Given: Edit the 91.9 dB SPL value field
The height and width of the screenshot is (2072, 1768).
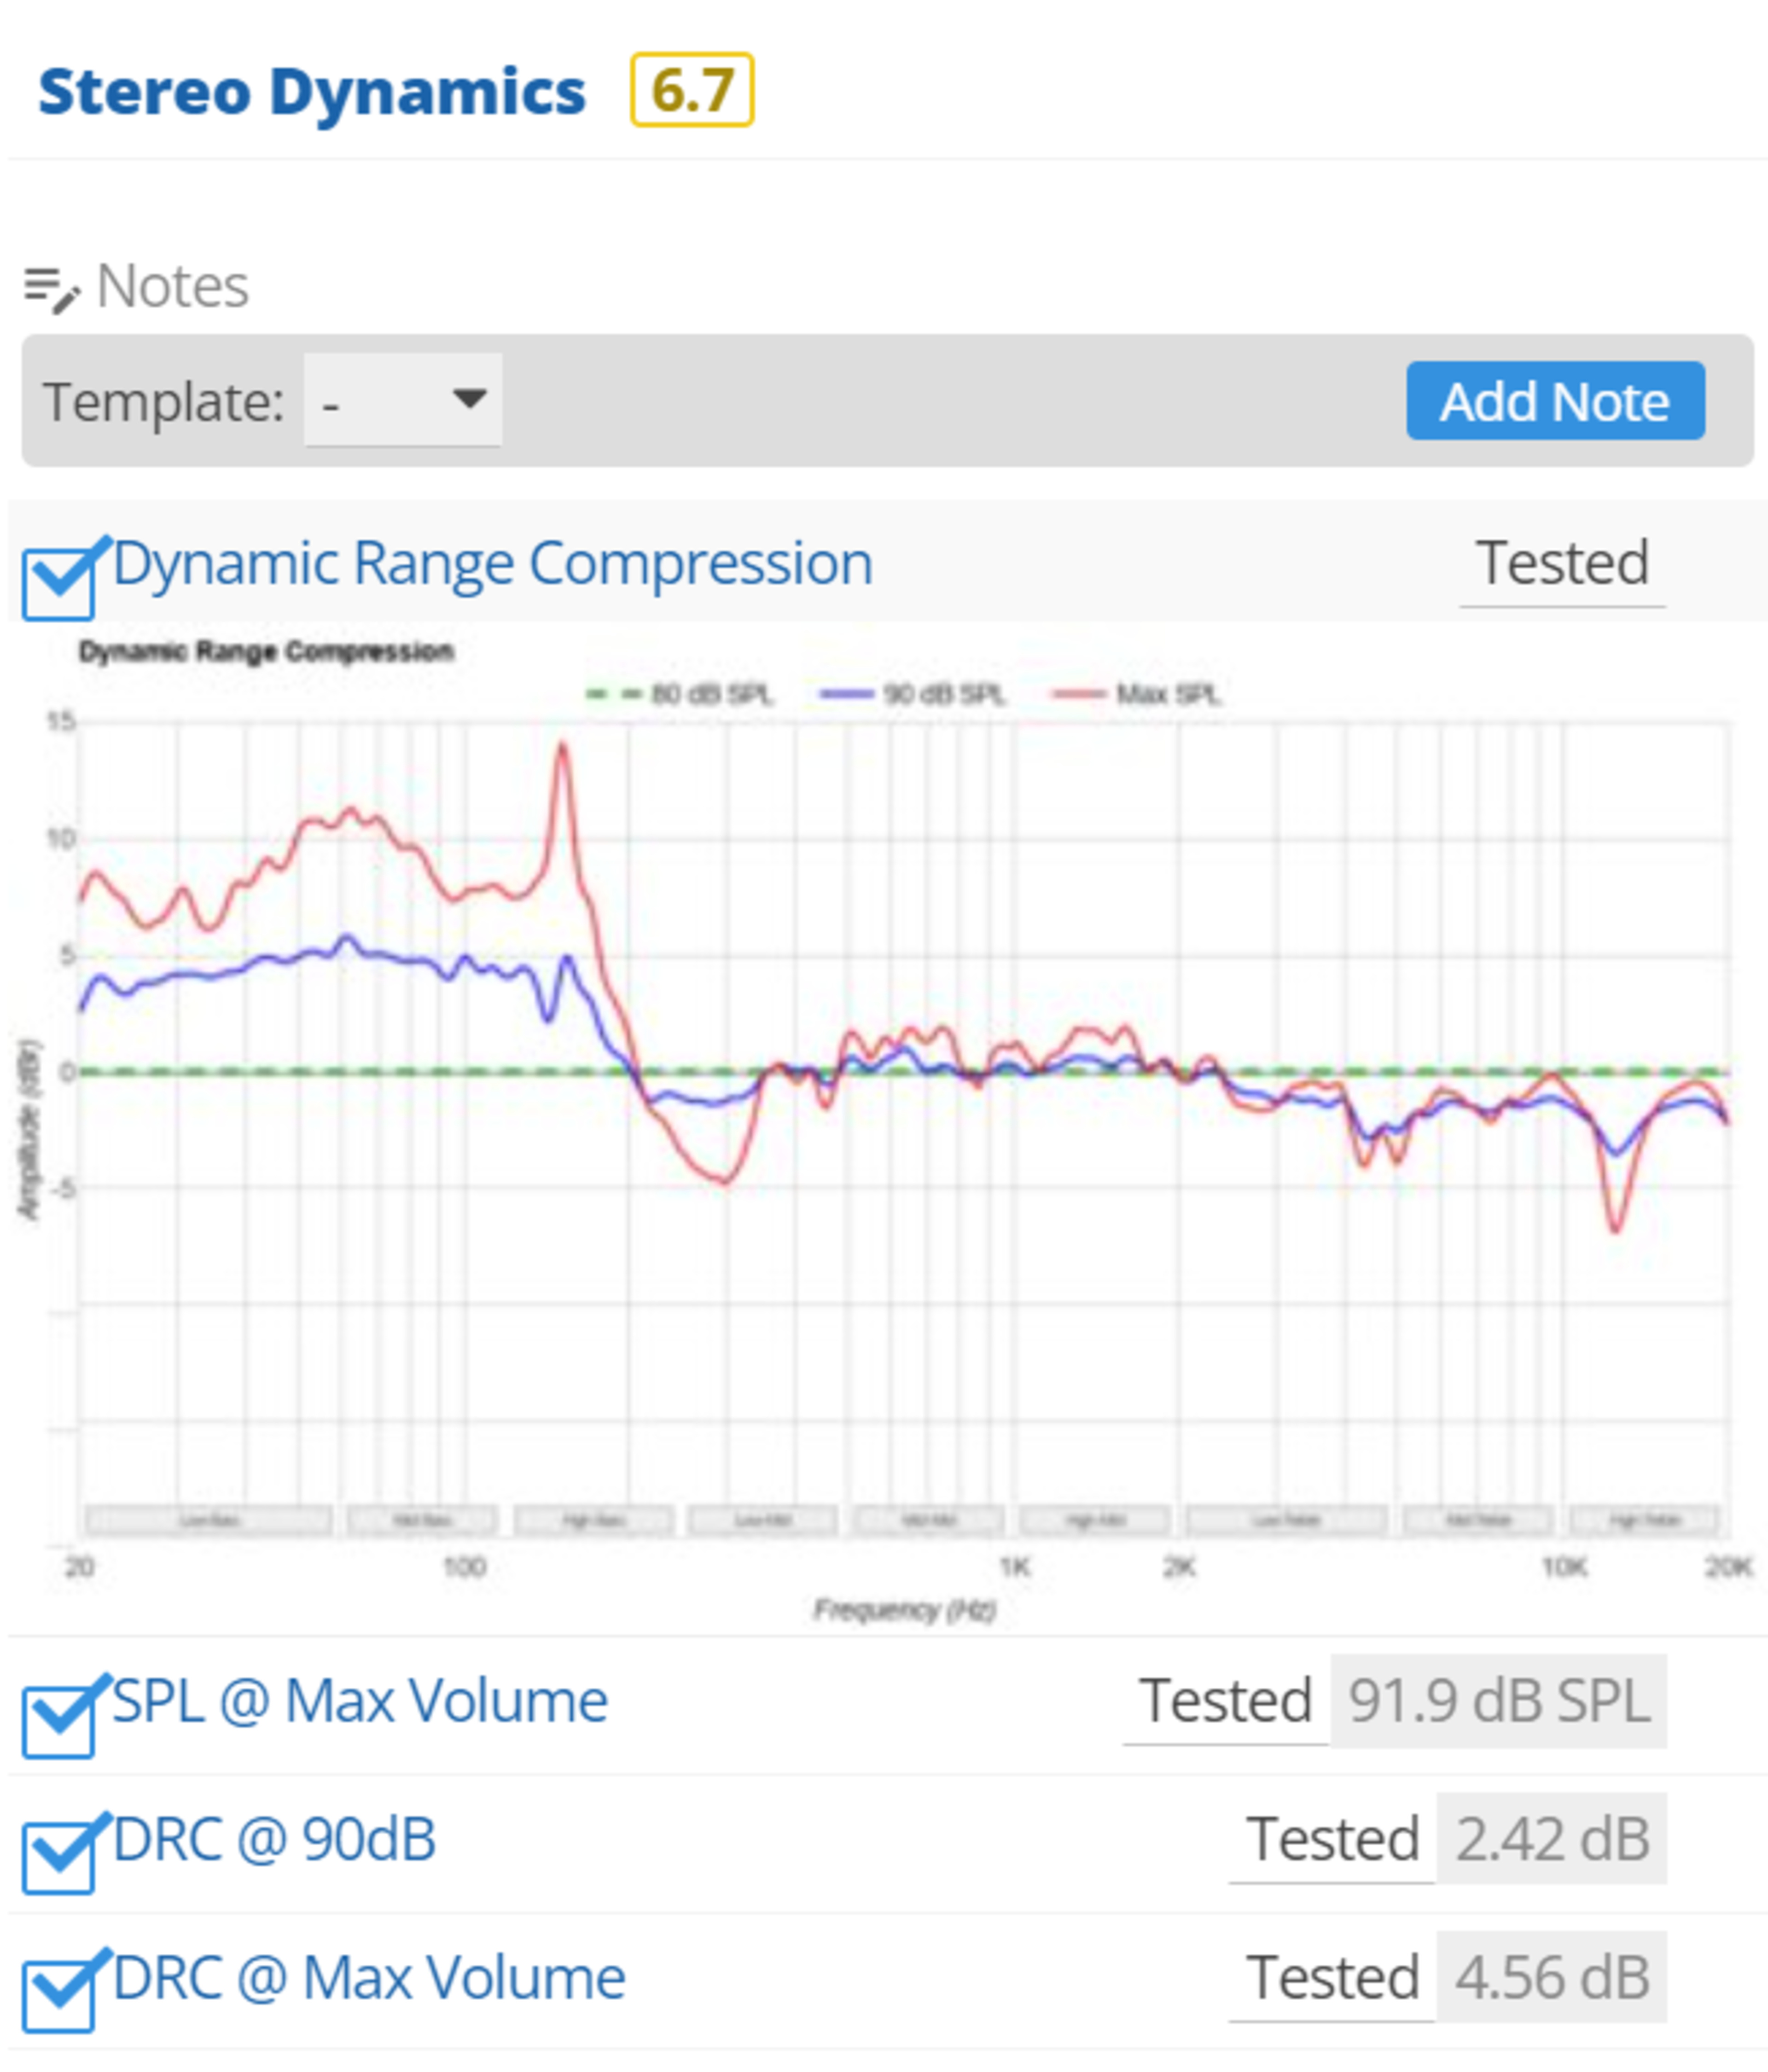Looking at the screenshot, I should pos(1498,1701).
